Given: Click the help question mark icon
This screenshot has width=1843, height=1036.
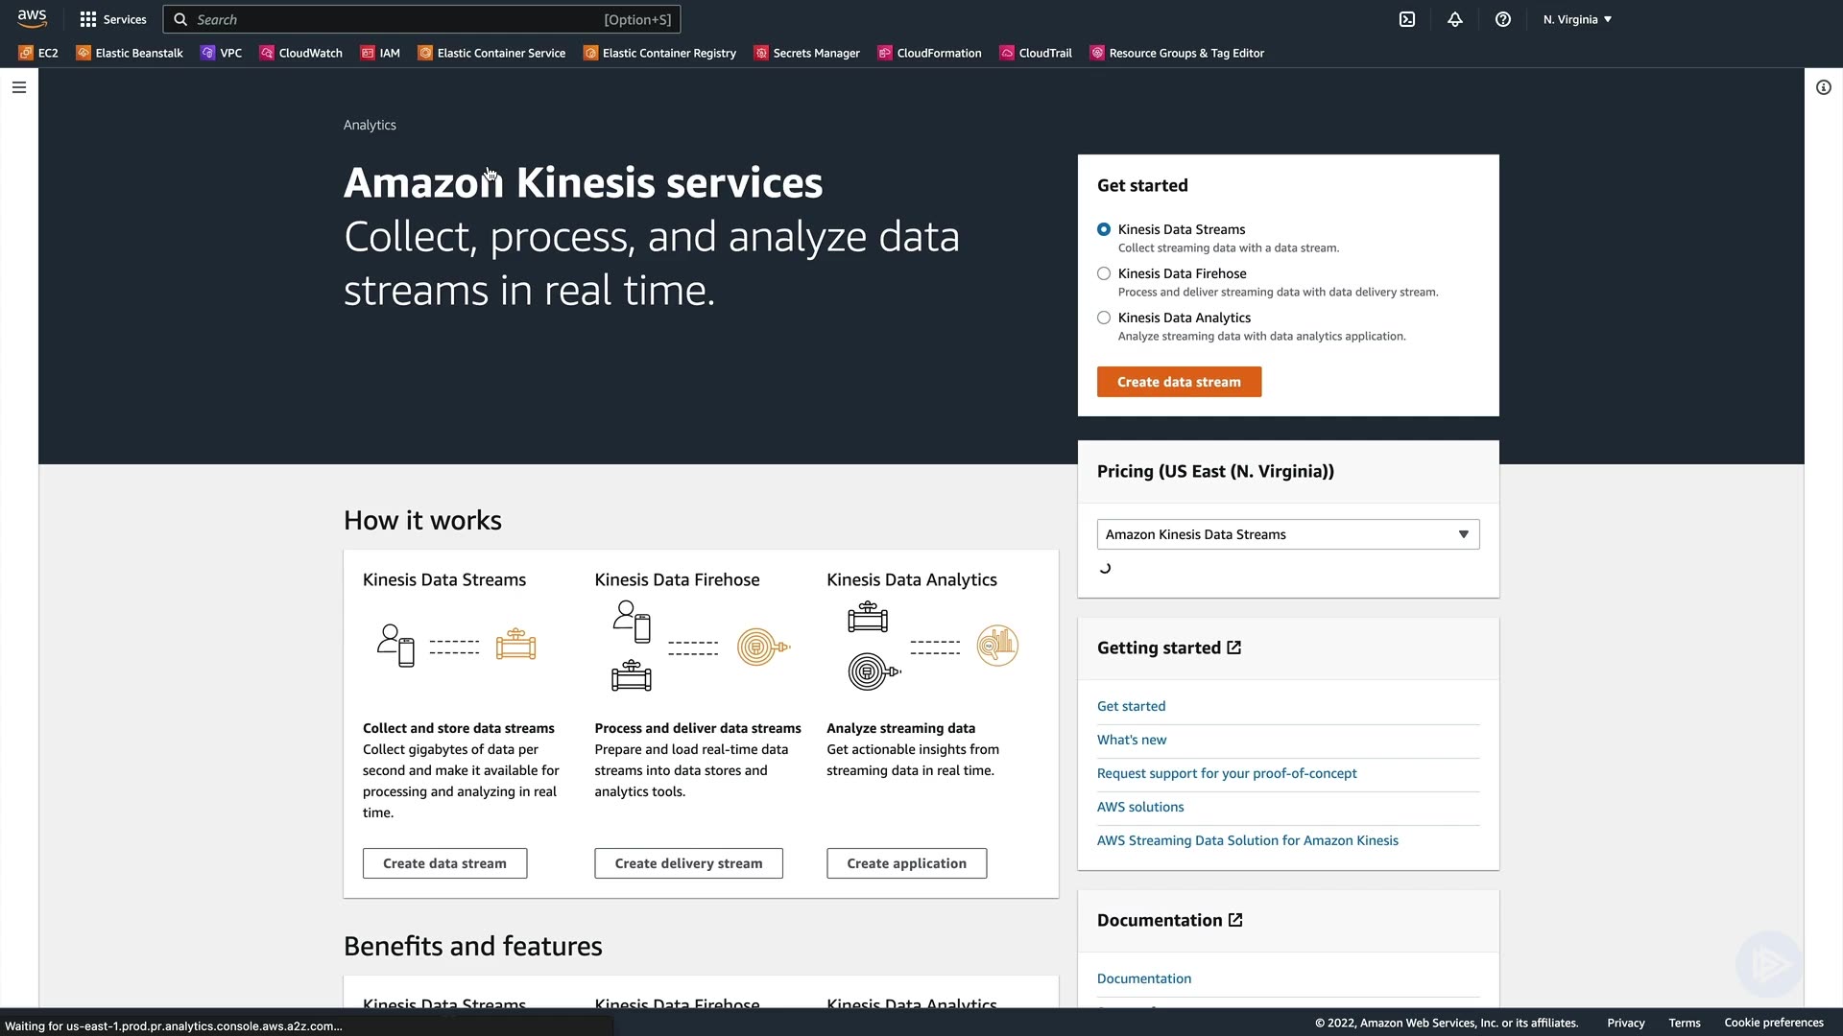Looking at the screenshot, I should coord(1503,19).
